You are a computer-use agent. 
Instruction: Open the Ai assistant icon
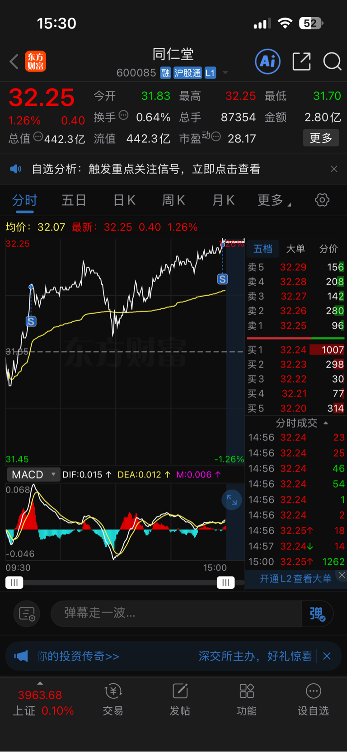[x=268, y=61]
